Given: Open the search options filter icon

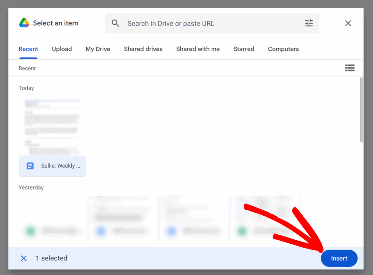Looking at the screenshot, I should pyautogui.click(x=309, y=23).
